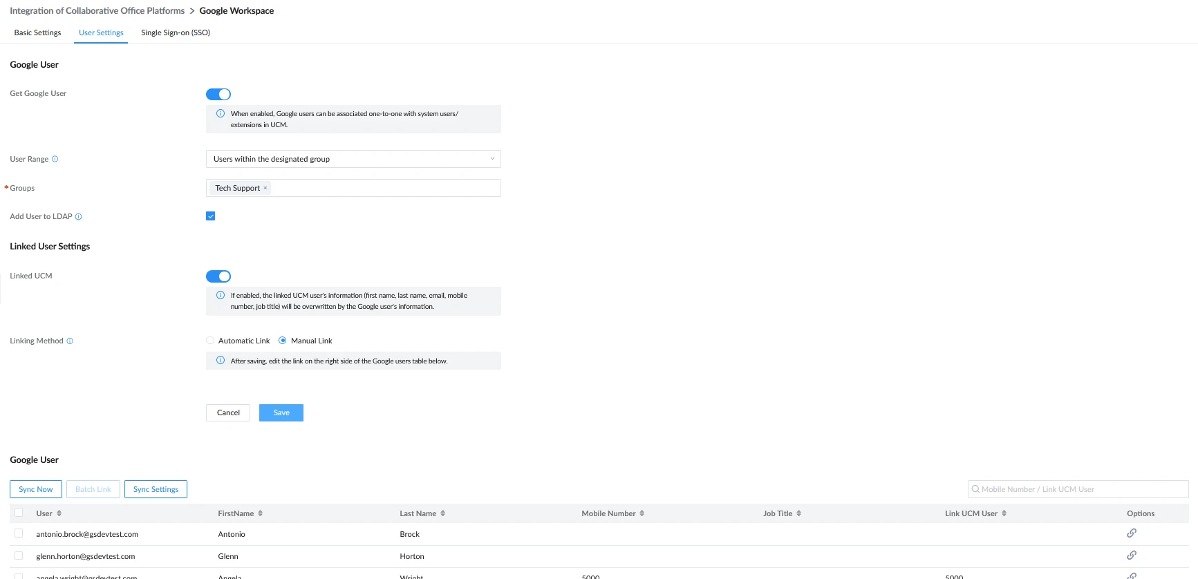
Task: Click the Batch Link button
Action: point(93,489)
